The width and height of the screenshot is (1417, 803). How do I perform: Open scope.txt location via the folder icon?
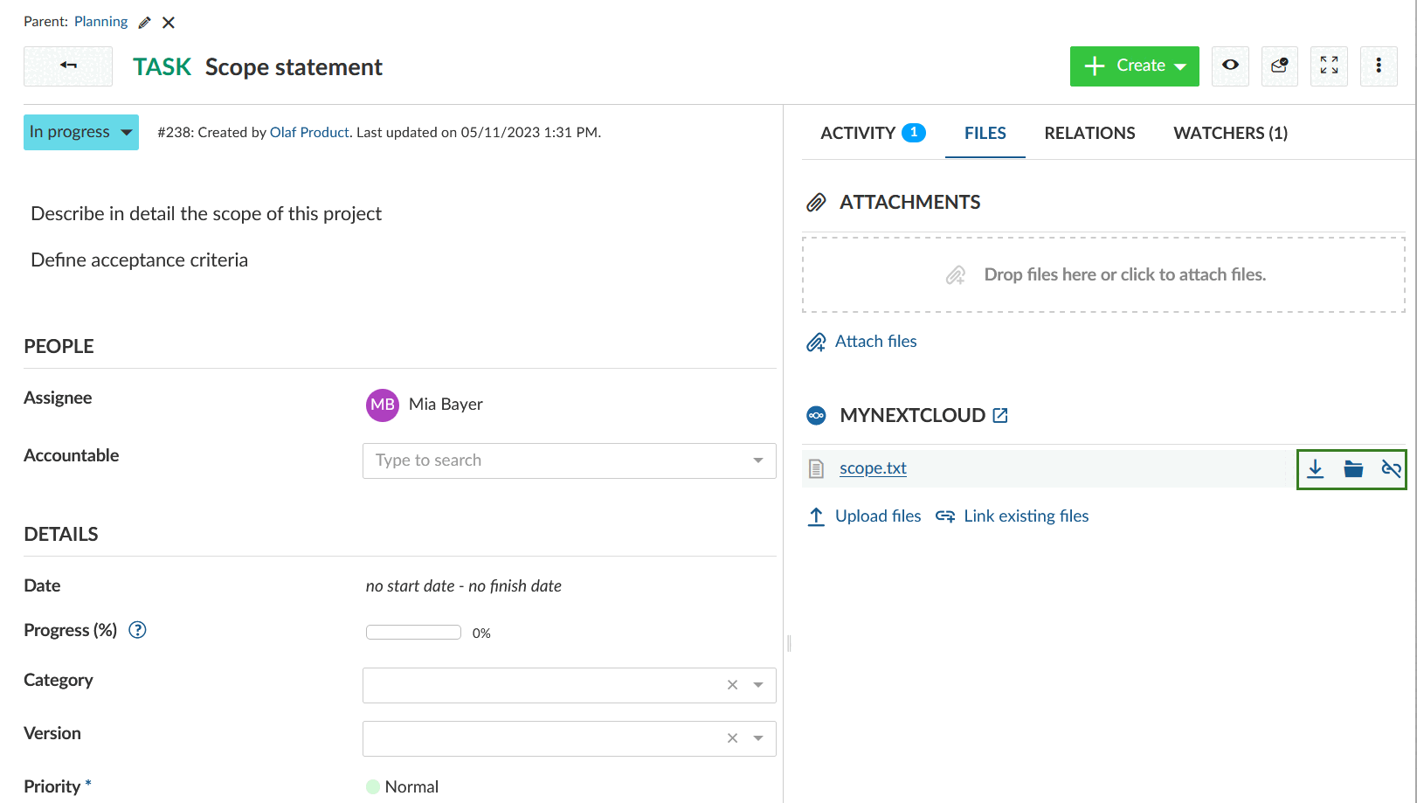(x=1353, y=468)
